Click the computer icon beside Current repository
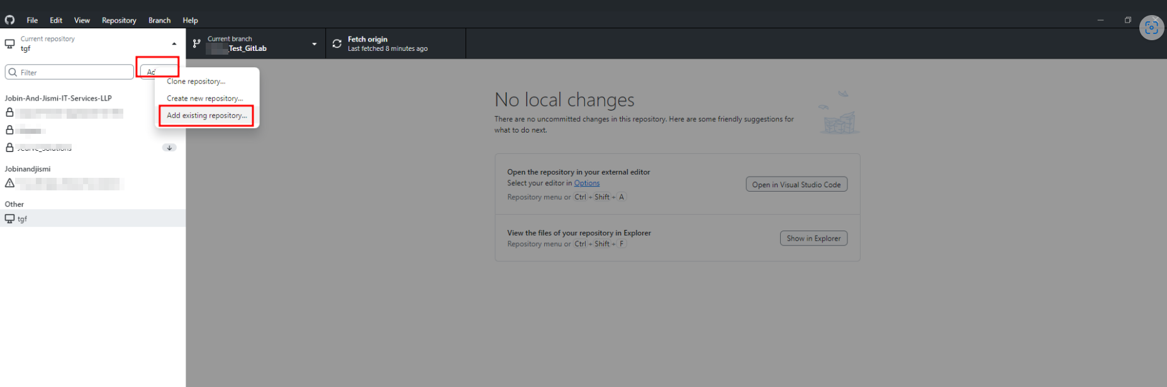Image resolution: width=1167 pixels, height=387 pixels. pyautogui.click(x=10, y=44)
